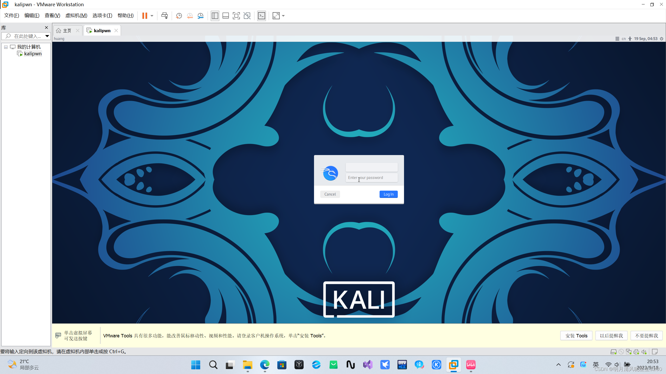Close the 库 library panel

[46, 28]
